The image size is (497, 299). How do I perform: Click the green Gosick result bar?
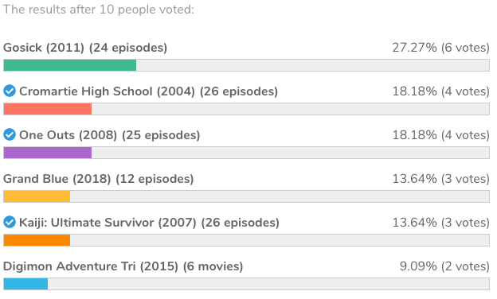click(x=70, y=65)
